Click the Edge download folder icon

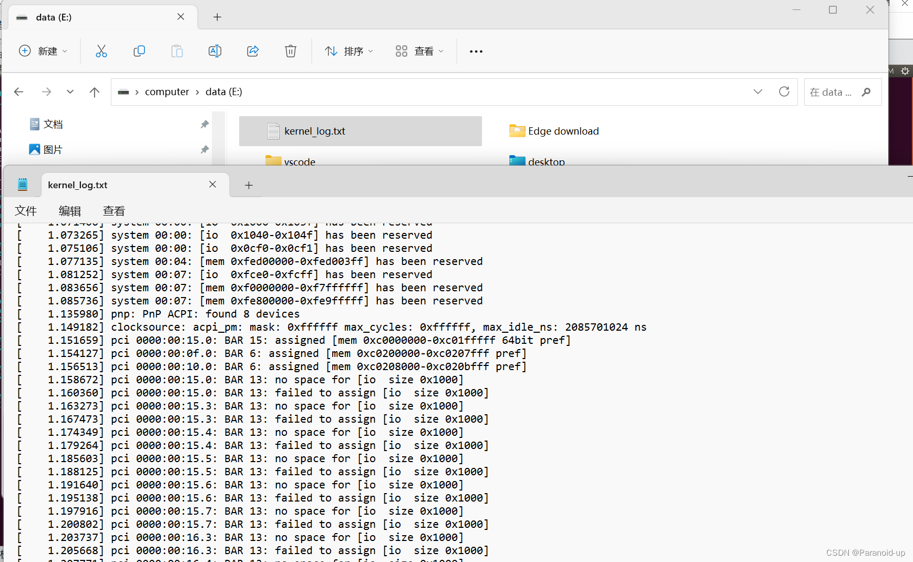coord(517,131)
